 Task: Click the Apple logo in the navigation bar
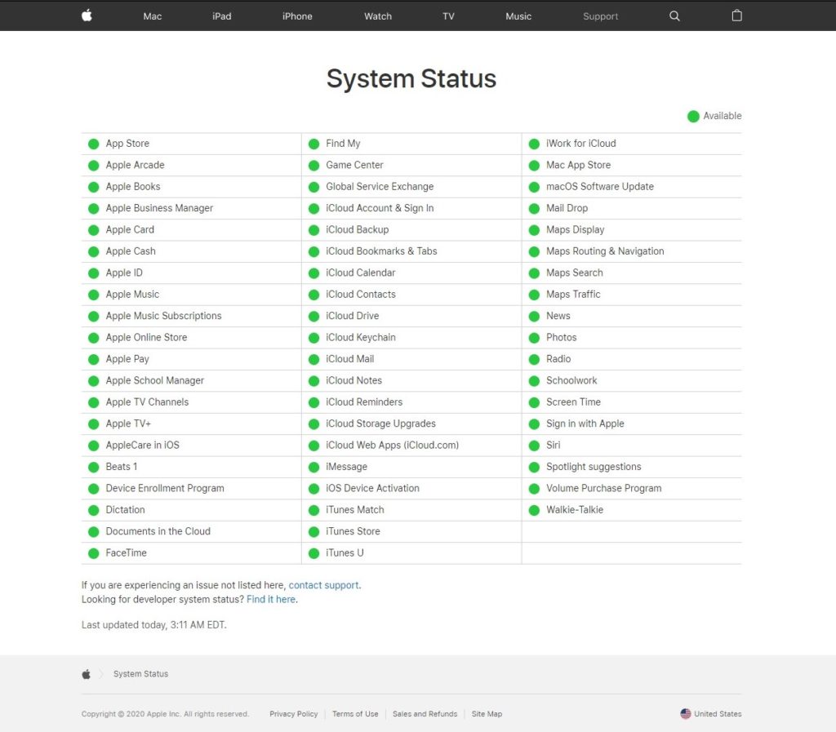pyautogui.click(x=87, y=16)
